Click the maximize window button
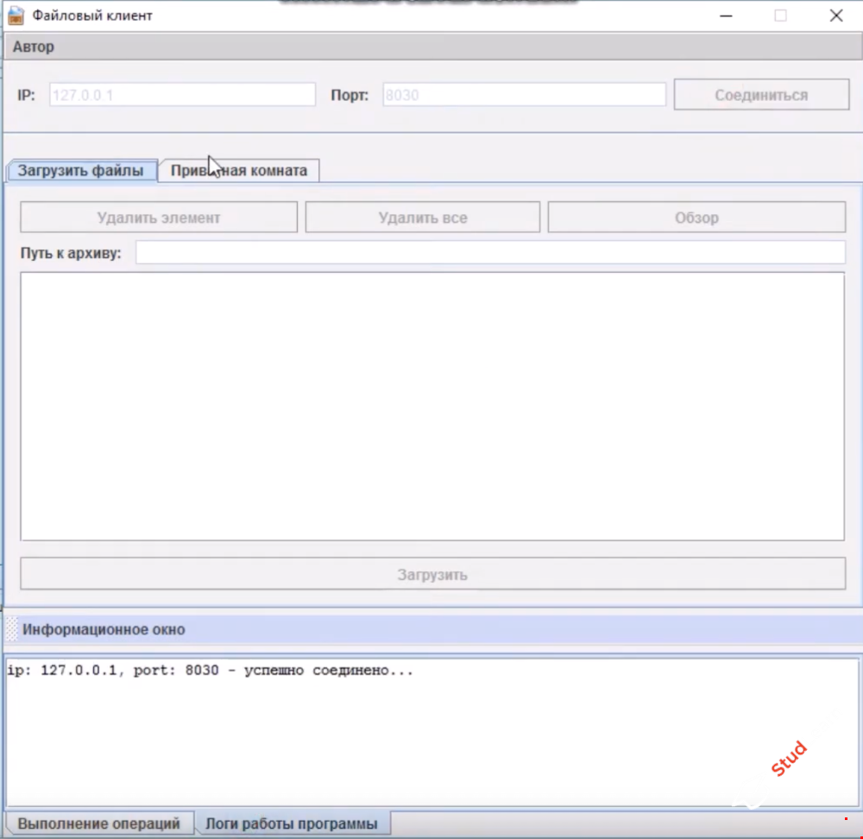This screenshot has width=863, height=839. click(780, 16)
